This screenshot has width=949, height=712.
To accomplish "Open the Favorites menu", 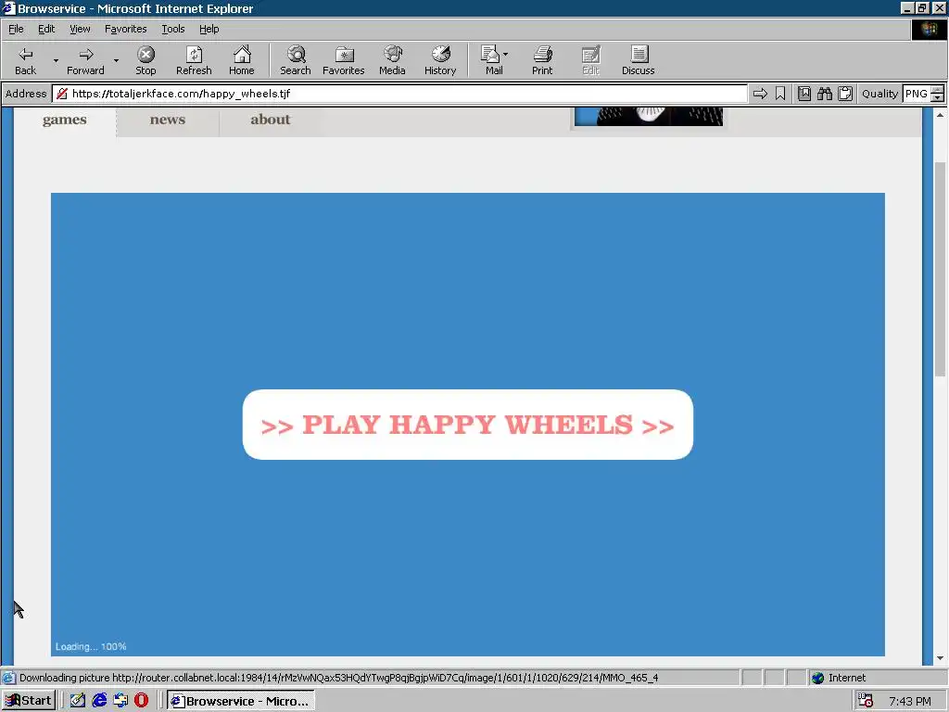I will point(125,29).
